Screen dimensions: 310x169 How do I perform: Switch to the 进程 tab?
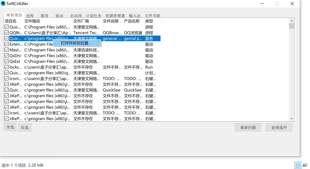coord(30,16)
